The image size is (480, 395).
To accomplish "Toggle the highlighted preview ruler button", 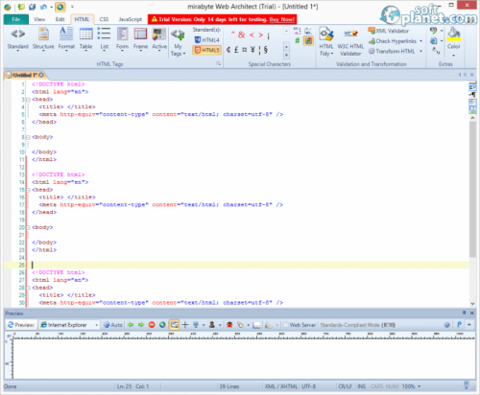I will tap(174, 325).
